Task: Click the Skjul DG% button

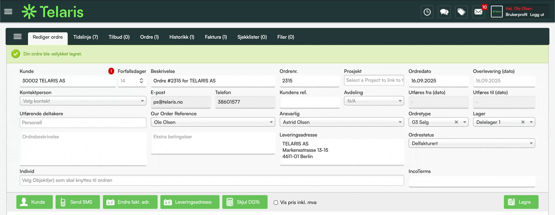Action: 245,202
